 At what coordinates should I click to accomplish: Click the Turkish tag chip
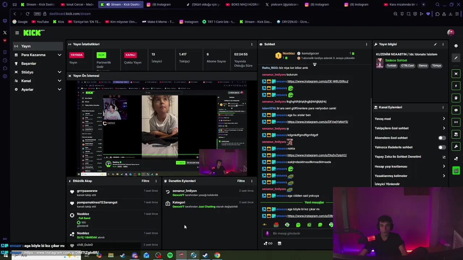(x=391, y=66)
